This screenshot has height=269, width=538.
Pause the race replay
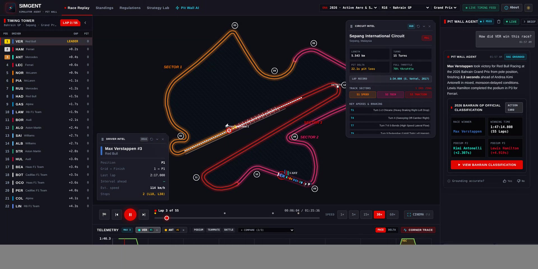pos(130,215)
